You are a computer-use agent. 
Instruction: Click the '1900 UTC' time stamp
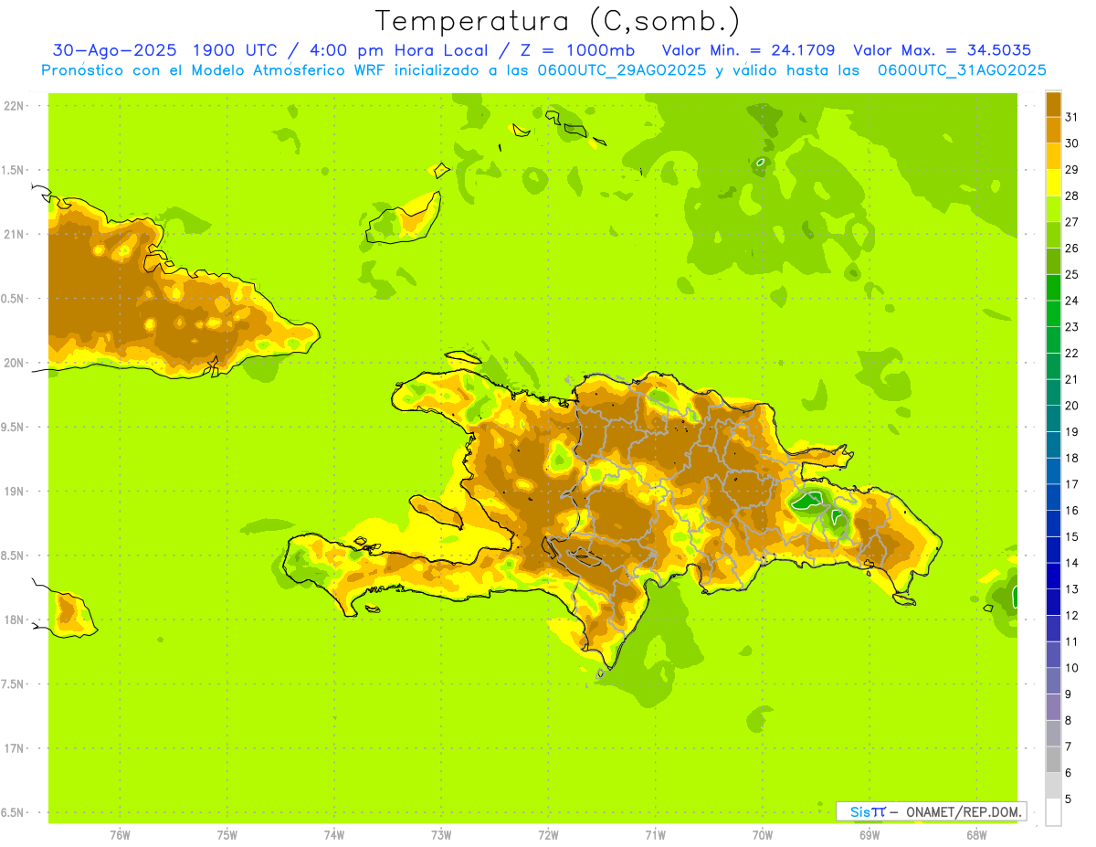tap(236, 50)
